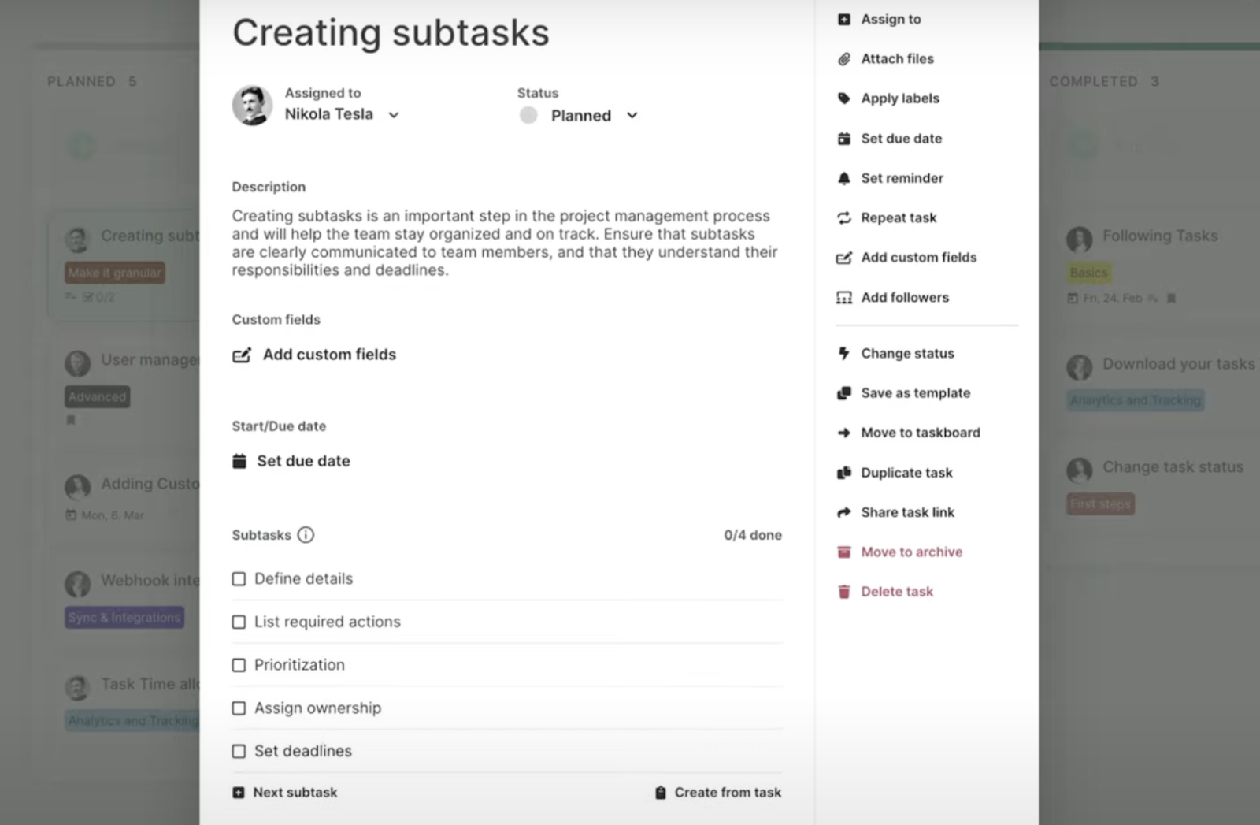Click the Share task link arrow icon
This screenshot has height=825, width=1260.
[x=843, y=512]
